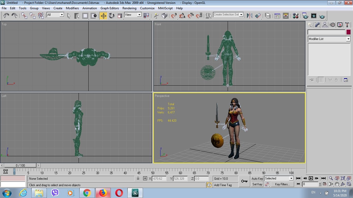Click the Play Animation button
Screen dimensions: 353x198
(x=311, y=178)
